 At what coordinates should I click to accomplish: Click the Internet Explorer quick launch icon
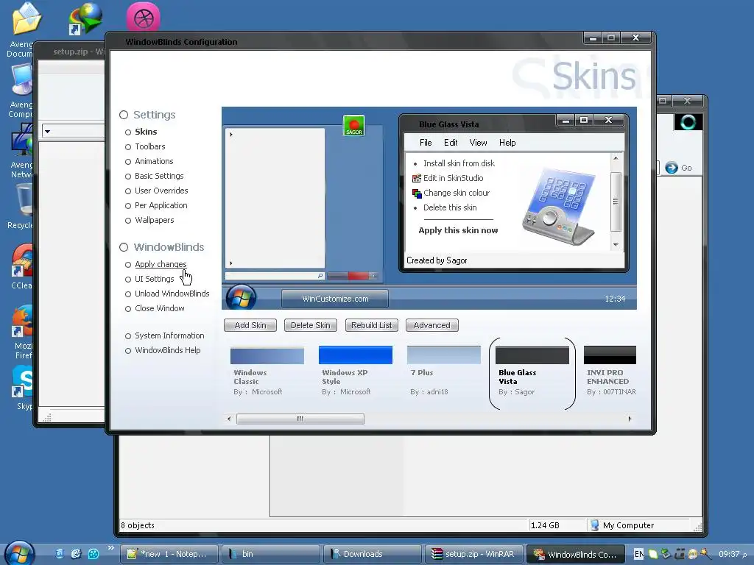[76, 554]
